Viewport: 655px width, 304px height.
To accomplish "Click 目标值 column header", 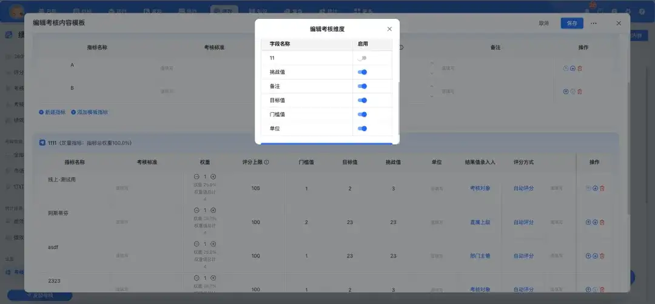I will click(350, 162).
